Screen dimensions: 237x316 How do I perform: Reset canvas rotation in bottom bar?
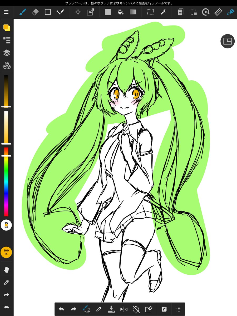click(x=136, y=309)
